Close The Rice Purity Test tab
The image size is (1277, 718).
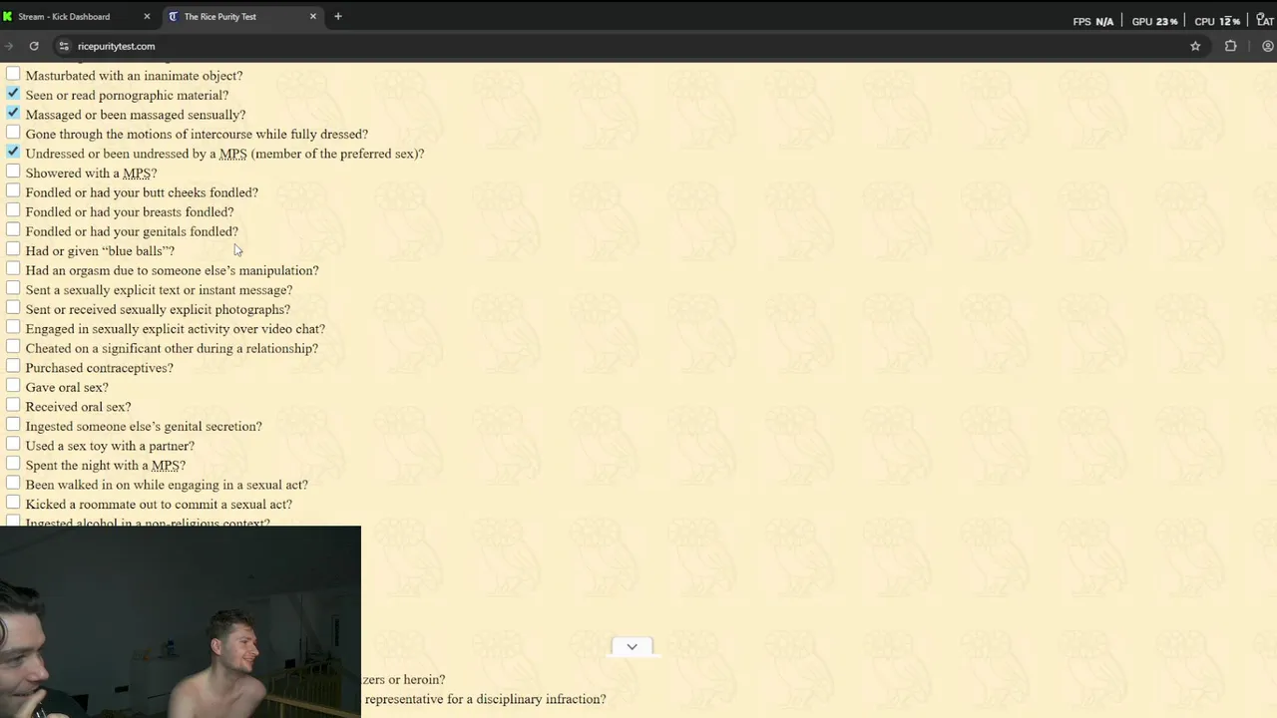(313, 16)
